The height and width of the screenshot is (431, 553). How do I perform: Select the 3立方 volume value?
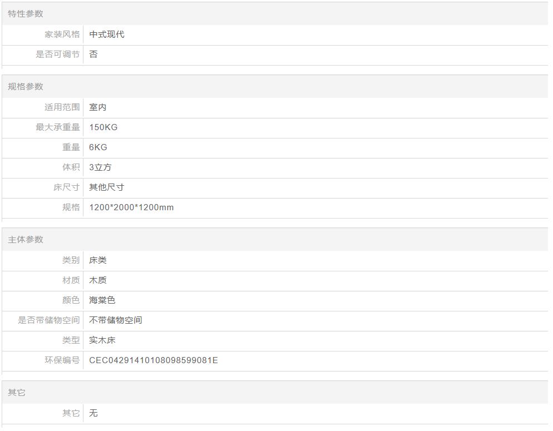pyautogui.click(x=100, y=167)
